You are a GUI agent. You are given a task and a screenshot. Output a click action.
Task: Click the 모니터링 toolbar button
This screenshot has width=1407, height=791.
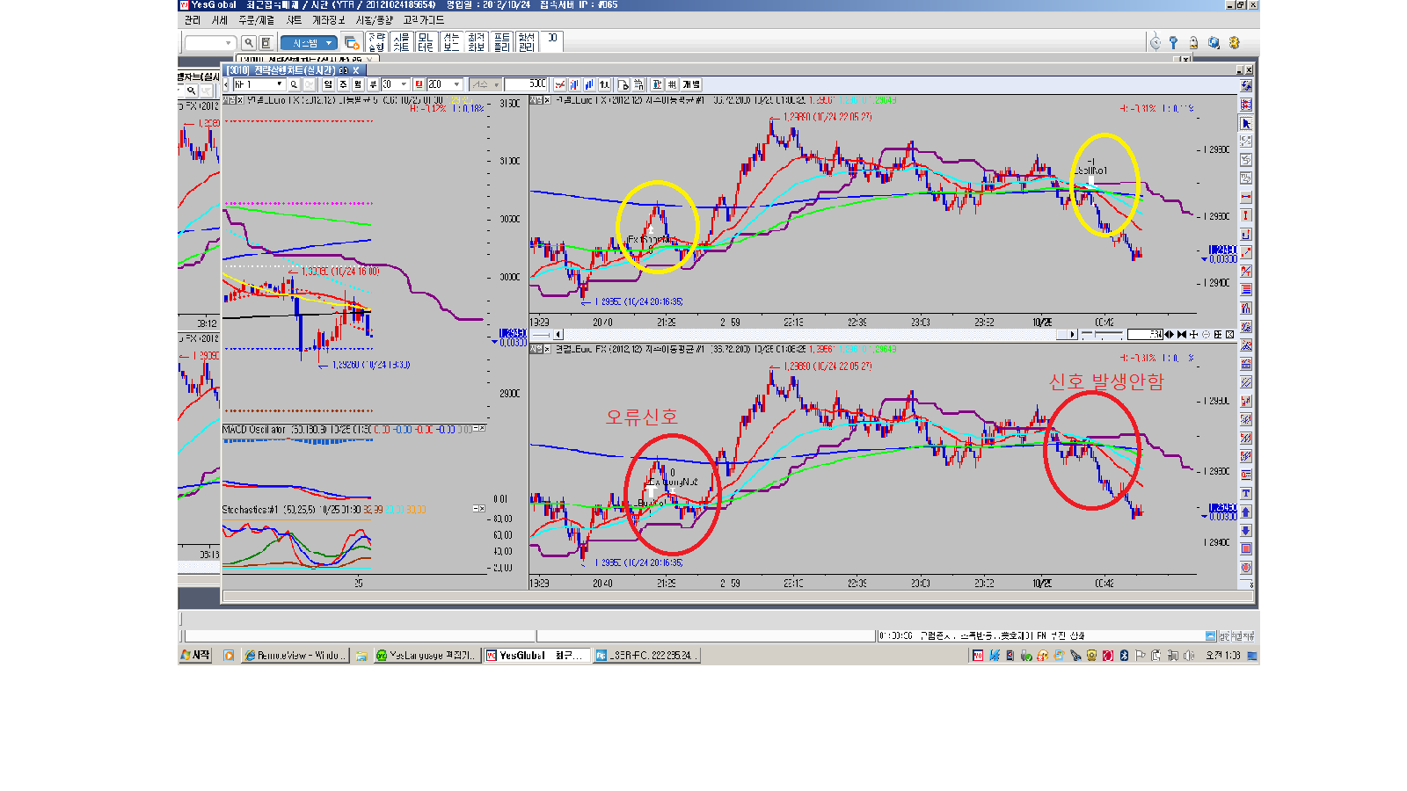coord(426,42)
